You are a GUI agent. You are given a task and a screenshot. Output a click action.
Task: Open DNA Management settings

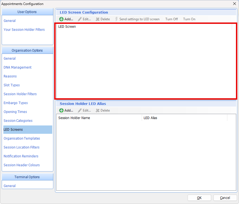pyautogui.click(x=18, y=67)
